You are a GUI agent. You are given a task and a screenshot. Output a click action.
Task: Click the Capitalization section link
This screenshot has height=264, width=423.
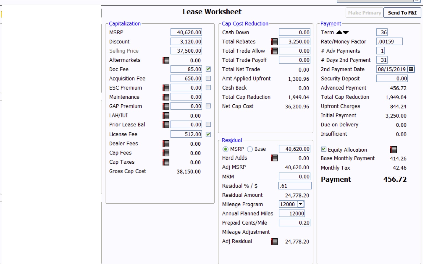[124, 24]
